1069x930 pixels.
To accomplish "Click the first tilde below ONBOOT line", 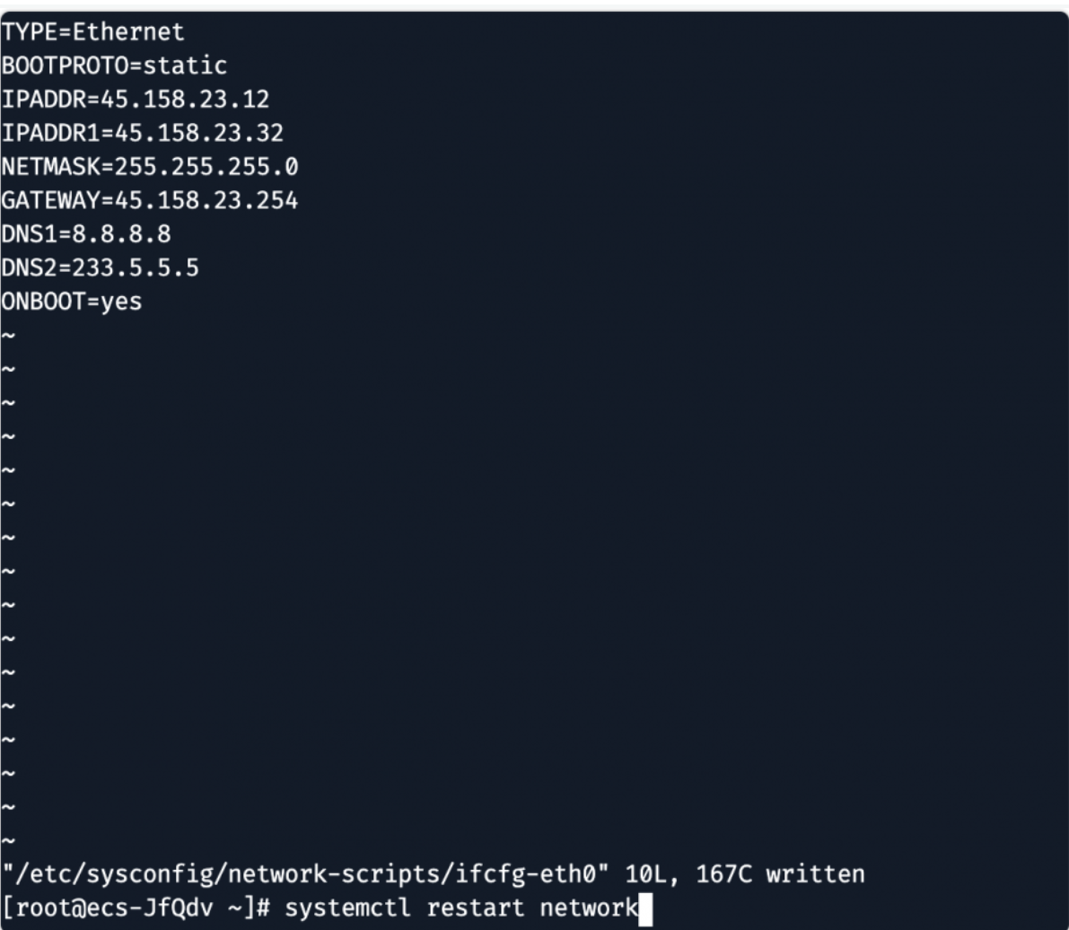I will (x=7, y=337).
